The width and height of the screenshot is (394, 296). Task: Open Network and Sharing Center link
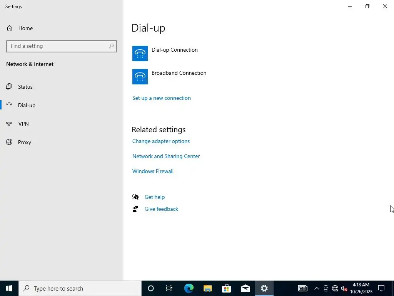point(166,156)
